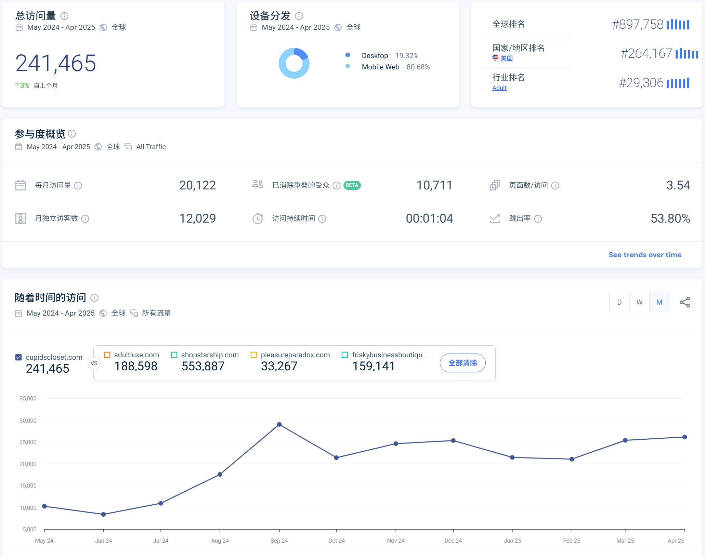Screen dimensions: 705x557
Task: Click the BETA badge
Action: [x=352, y=185]
